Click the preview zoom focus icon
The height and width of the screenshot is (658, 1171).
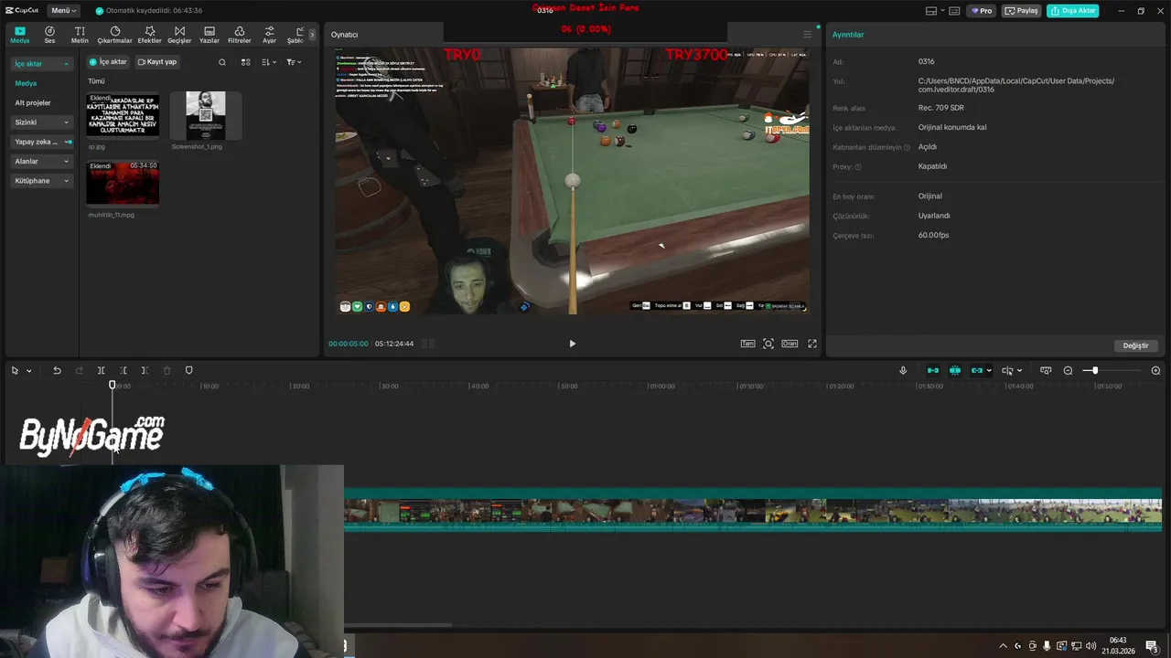(x=768, y=344)
